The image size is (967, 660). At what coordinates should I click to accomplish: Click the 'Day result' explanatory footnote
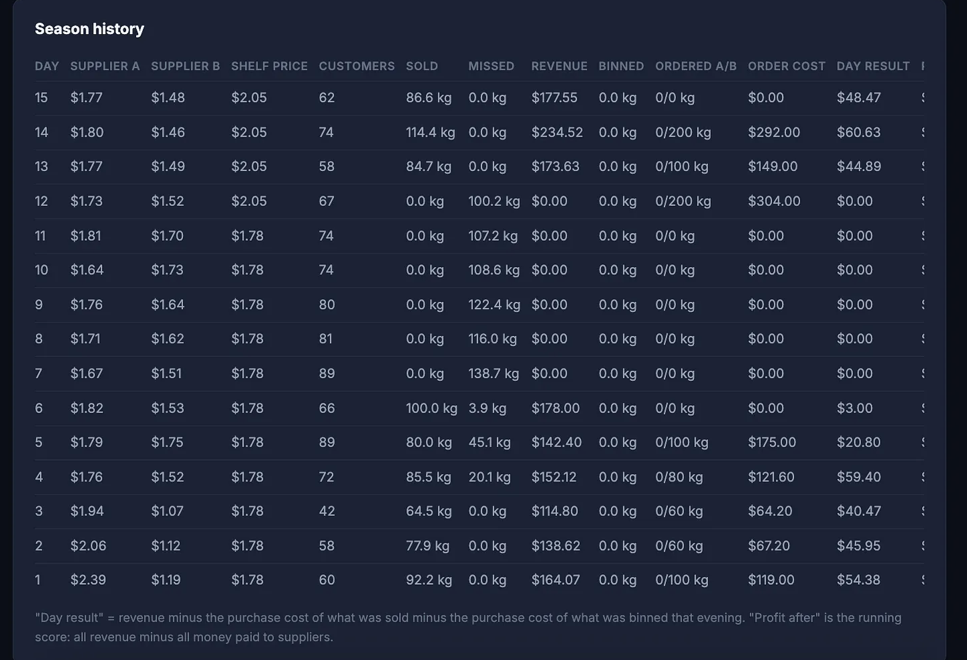coord(468,627)
